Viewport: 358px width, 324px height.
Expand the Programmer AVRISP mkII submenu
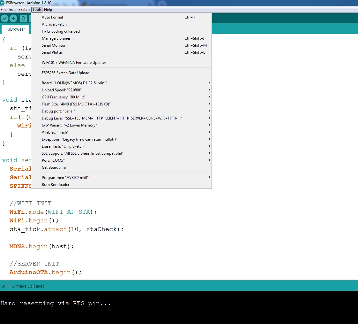click(x=65, y=178)
